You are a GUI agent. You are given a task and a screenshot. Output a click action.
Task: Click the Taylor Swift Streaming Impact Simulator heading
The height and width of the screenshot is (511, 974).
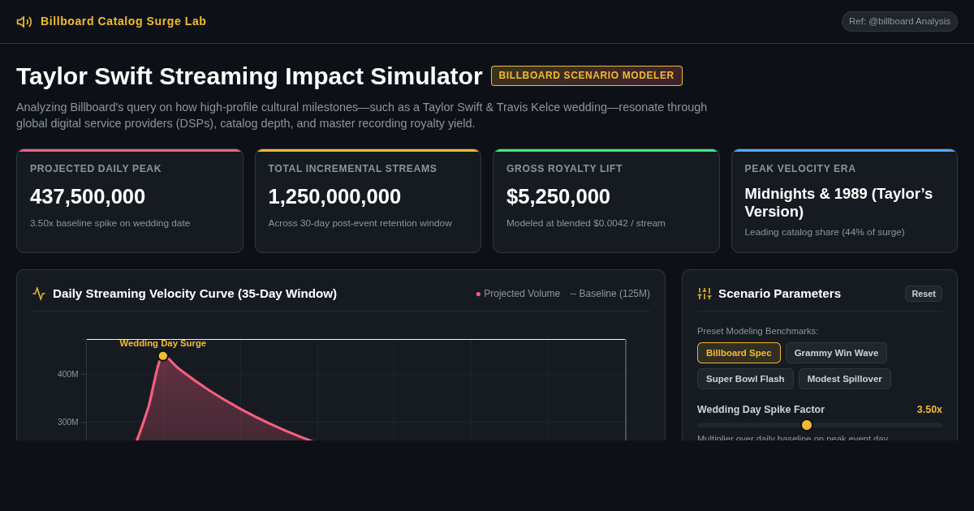pyautogui.click(x=249, y=76)
